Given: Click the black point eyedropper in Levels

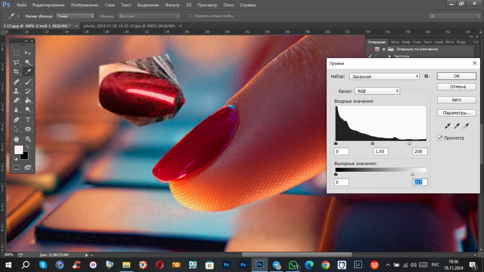Looking at the screenshot, I should point(448,126).
